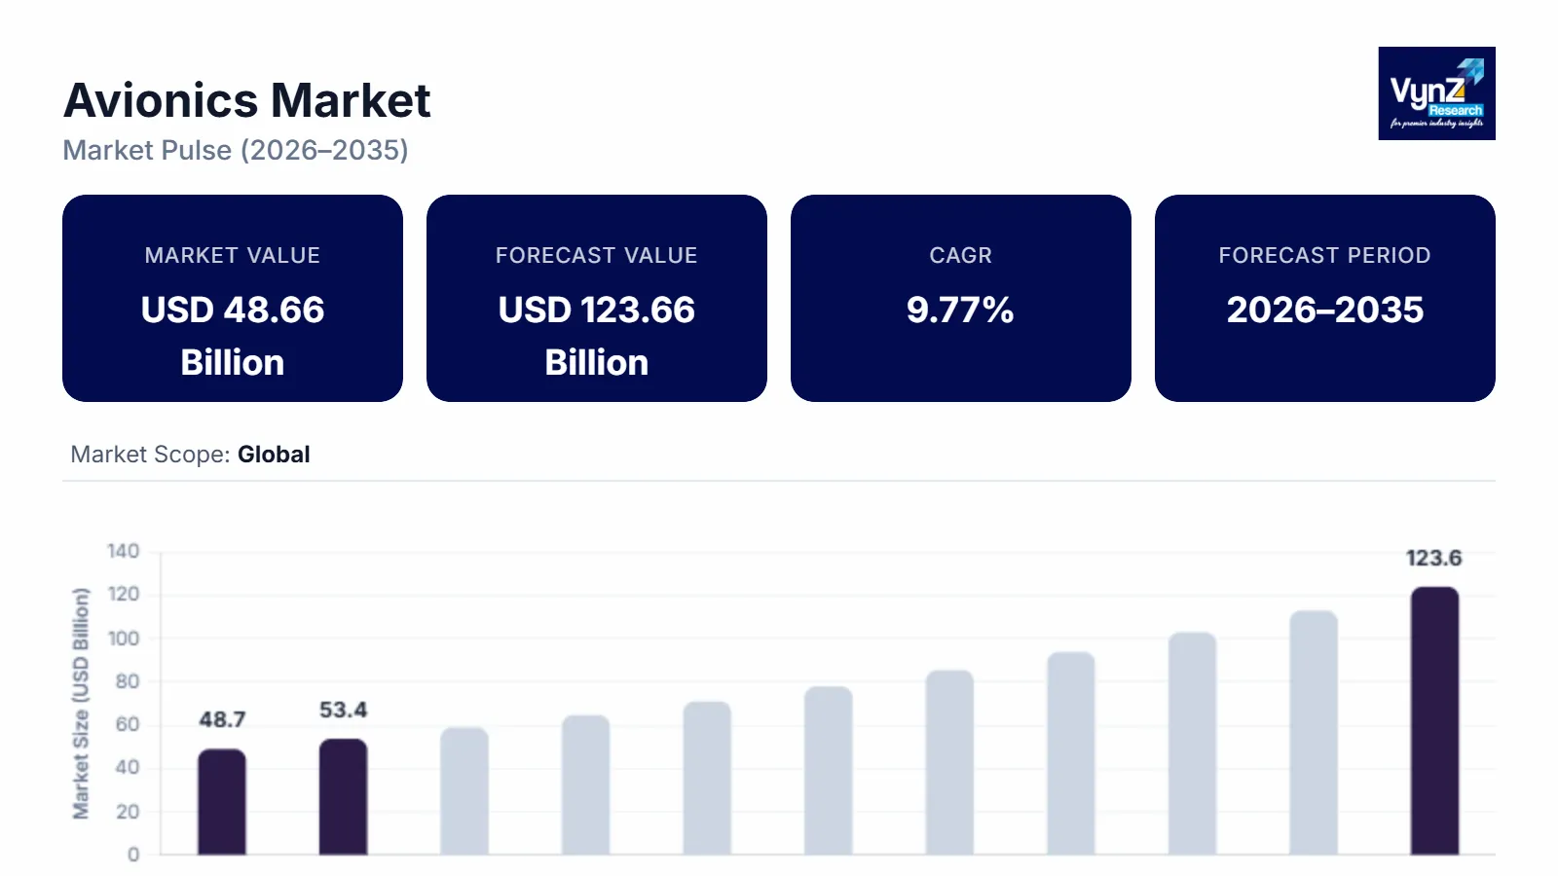Click the fourth bar in the chart

coord(586,785)
